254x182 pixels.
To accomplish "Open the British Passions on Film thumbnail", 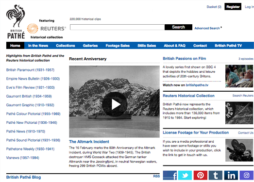I will tap(239, 76).
